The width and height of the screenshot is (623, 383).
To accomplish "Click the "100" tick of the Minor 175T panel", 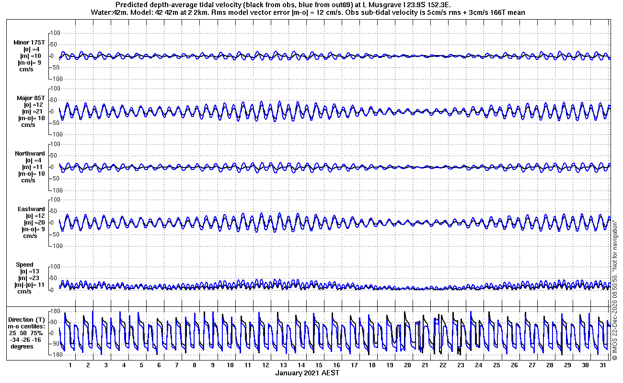I will (x=55, y=33).
